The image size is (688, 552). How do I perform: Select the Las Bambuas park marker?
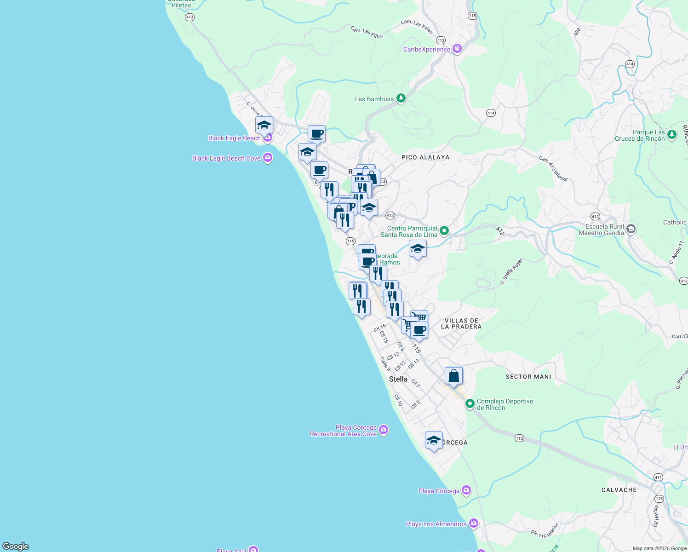click(x=400, y=98)
